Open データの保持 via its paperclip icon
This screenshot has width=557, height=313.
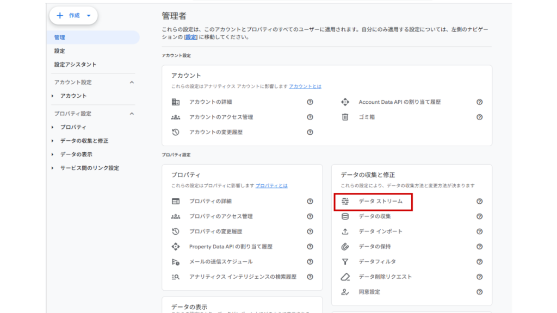[344, 247]
